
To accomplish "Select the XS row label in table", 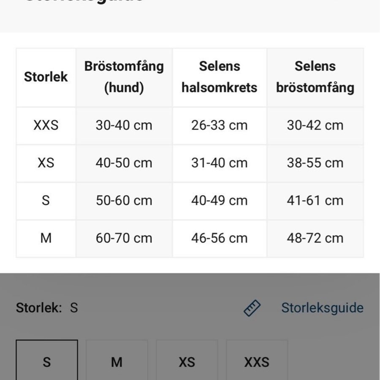I will point(46,163).
